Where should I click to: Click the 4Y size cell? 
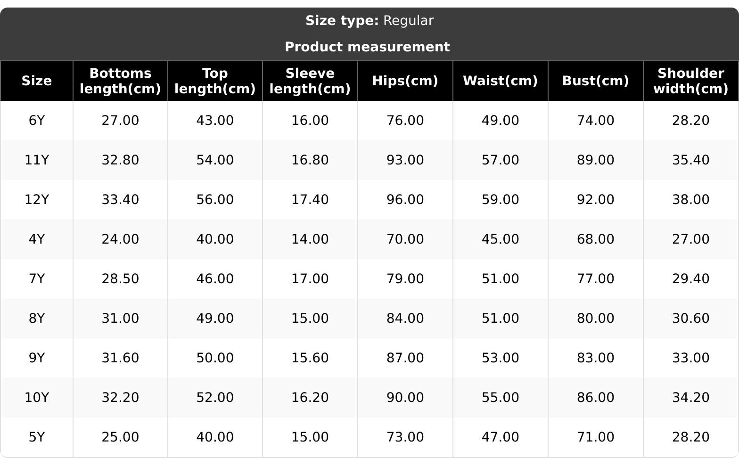37,239
